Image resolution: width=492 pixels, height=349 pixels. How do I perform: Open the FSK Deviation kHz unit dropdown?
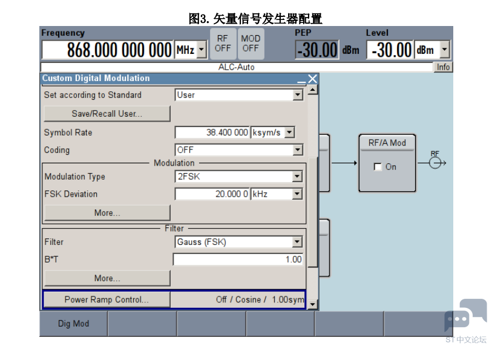pyautogui.click(x=297, y=194)
